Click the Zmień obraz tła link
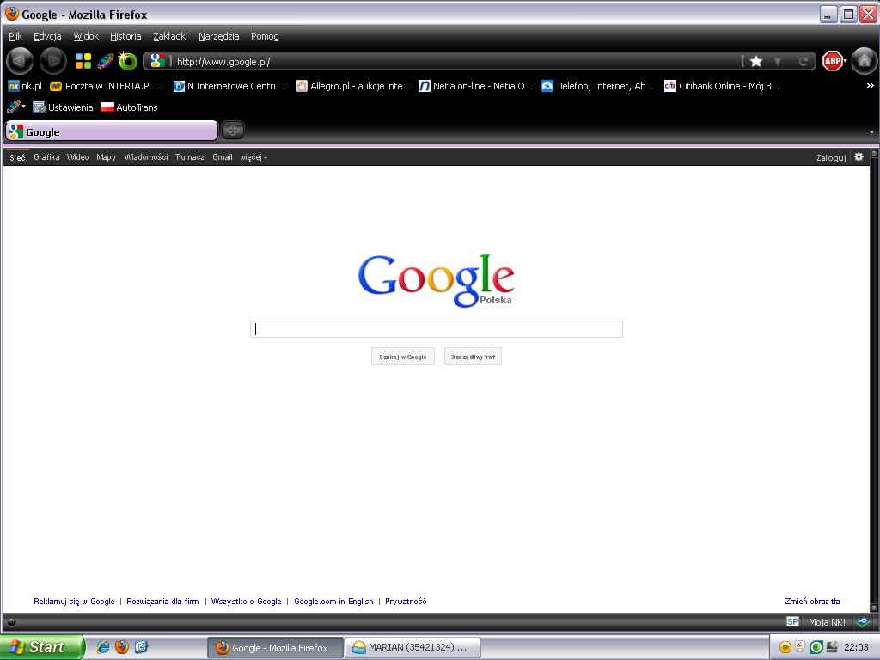The height and width of the screenshot is (660, 880). coord(812,601)
